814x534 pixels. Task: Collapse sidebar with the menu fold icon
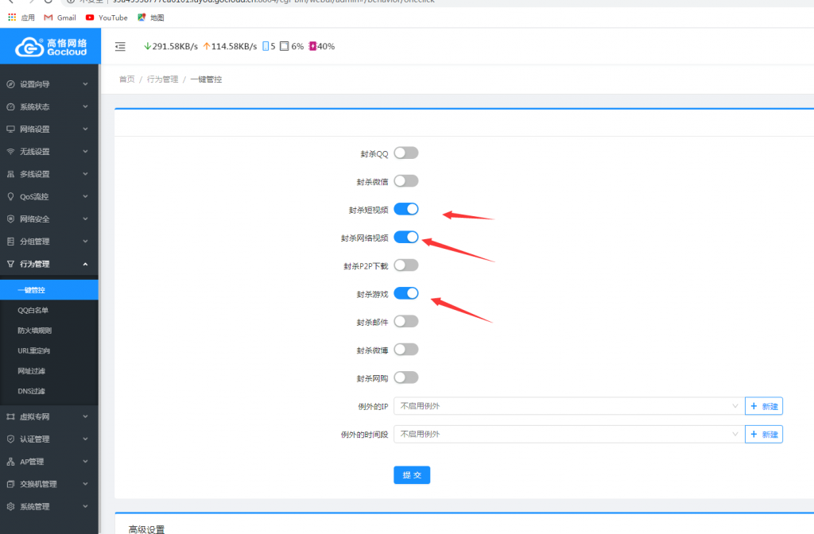point(120,47)
